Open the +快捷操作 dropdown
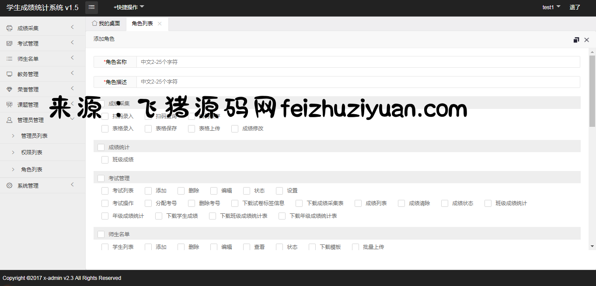Image resolution: width=596 pixels, height=286 pixels. point(129,7)
